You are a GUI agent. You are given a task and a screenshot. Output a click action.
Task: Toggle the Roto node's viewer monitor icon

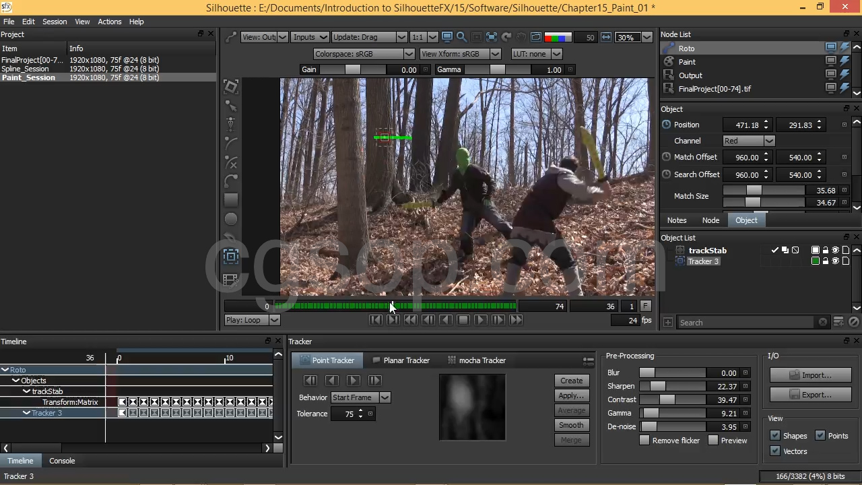(x=831, y=48)
